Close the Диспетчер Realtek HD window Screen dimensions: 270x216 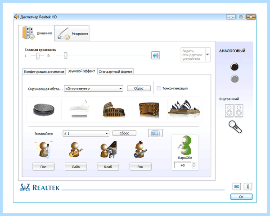(251, 17)
